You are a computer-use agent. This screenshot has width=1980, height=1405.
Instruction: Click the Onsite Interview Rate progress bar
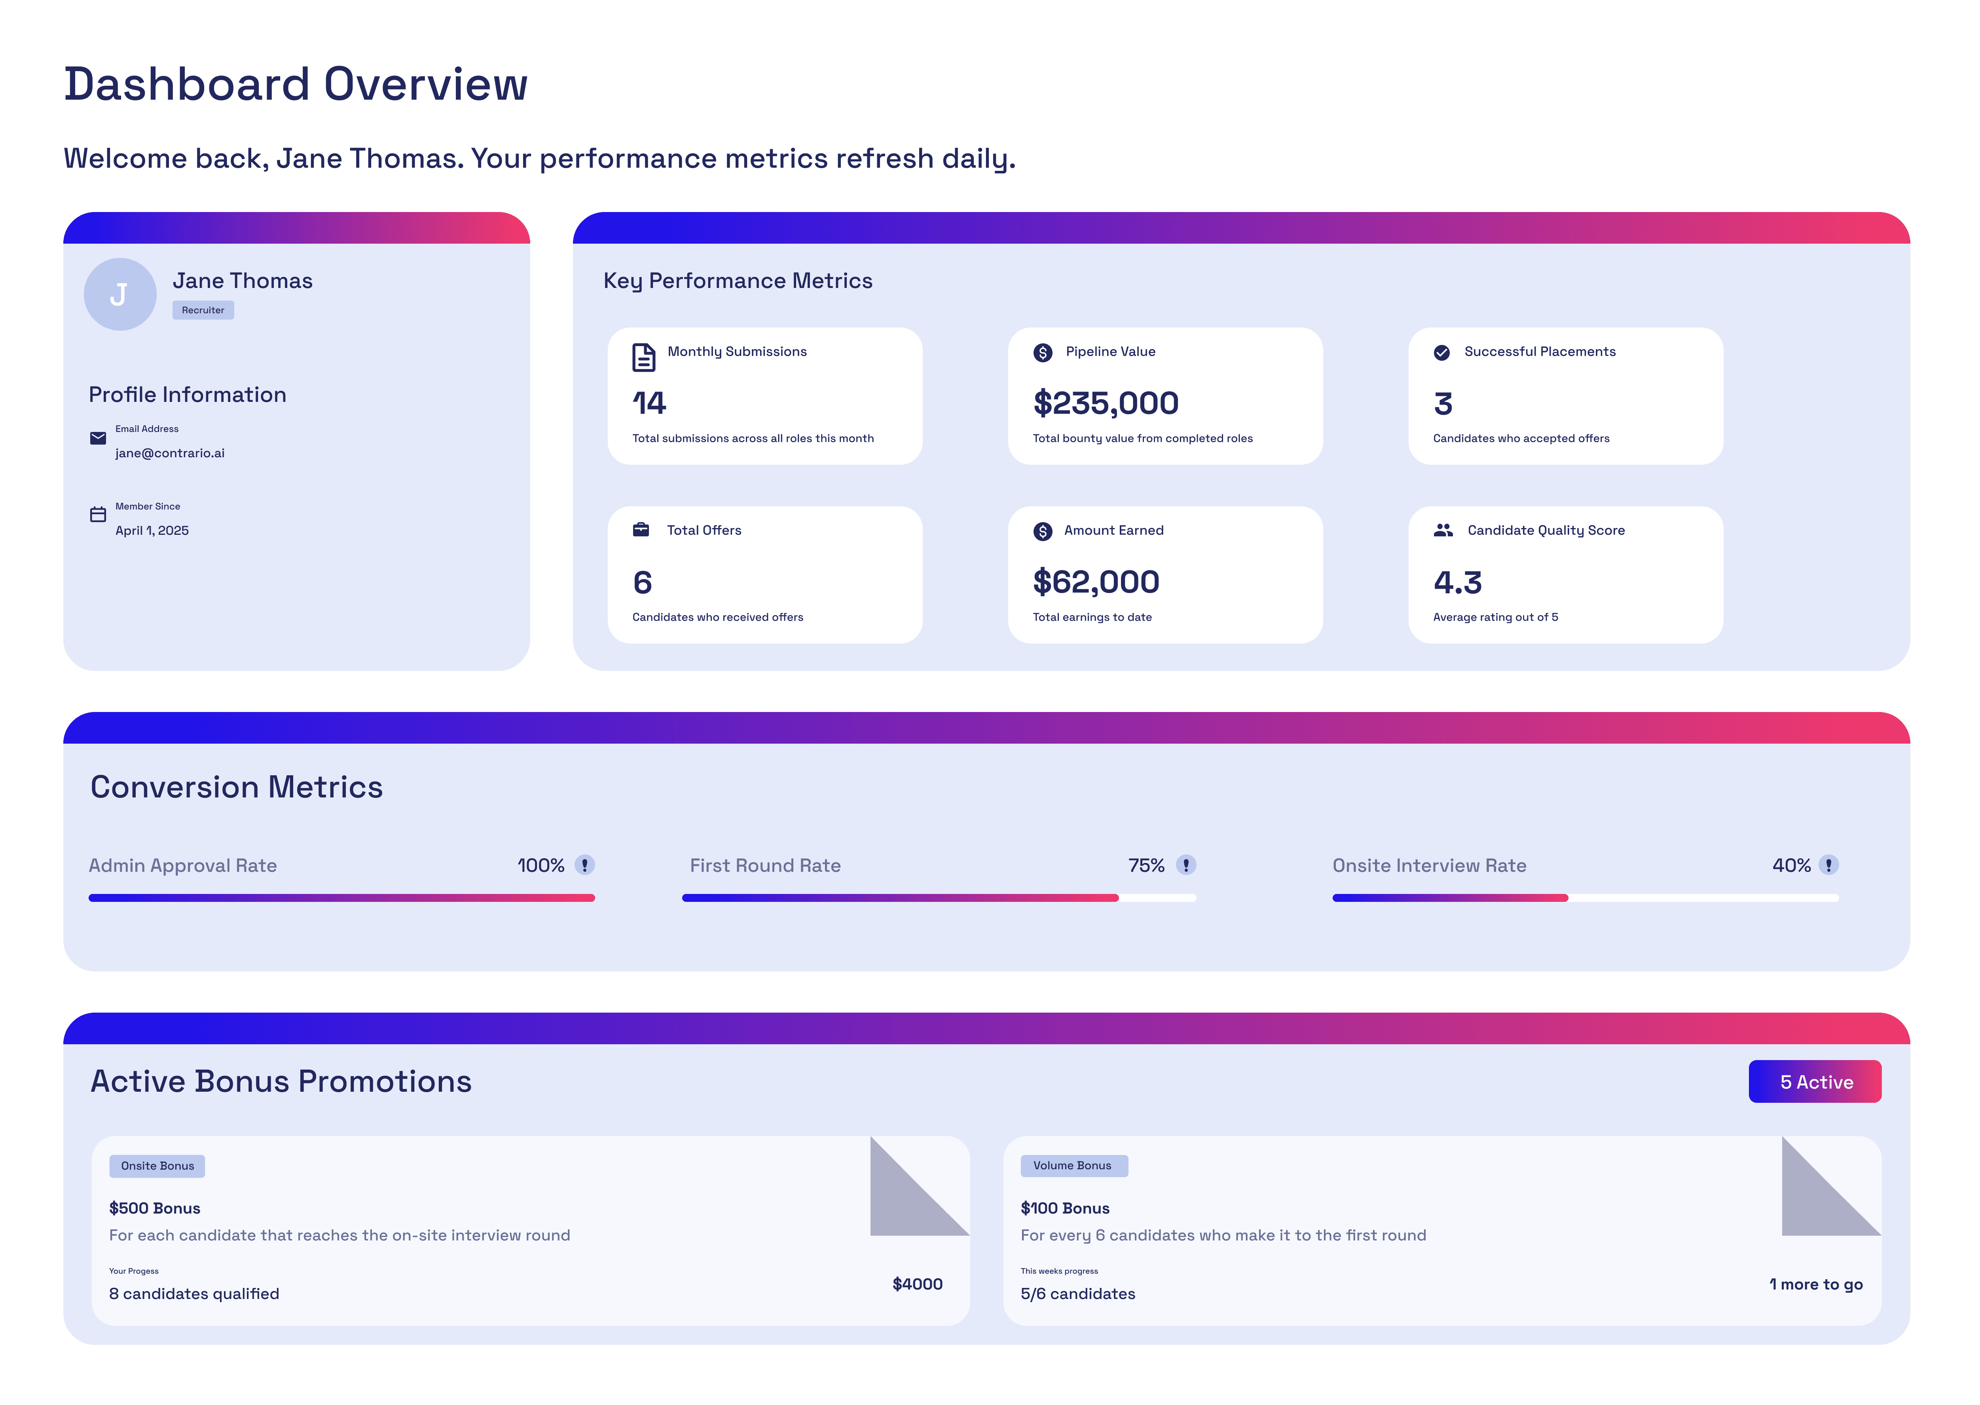(1586, 898)
